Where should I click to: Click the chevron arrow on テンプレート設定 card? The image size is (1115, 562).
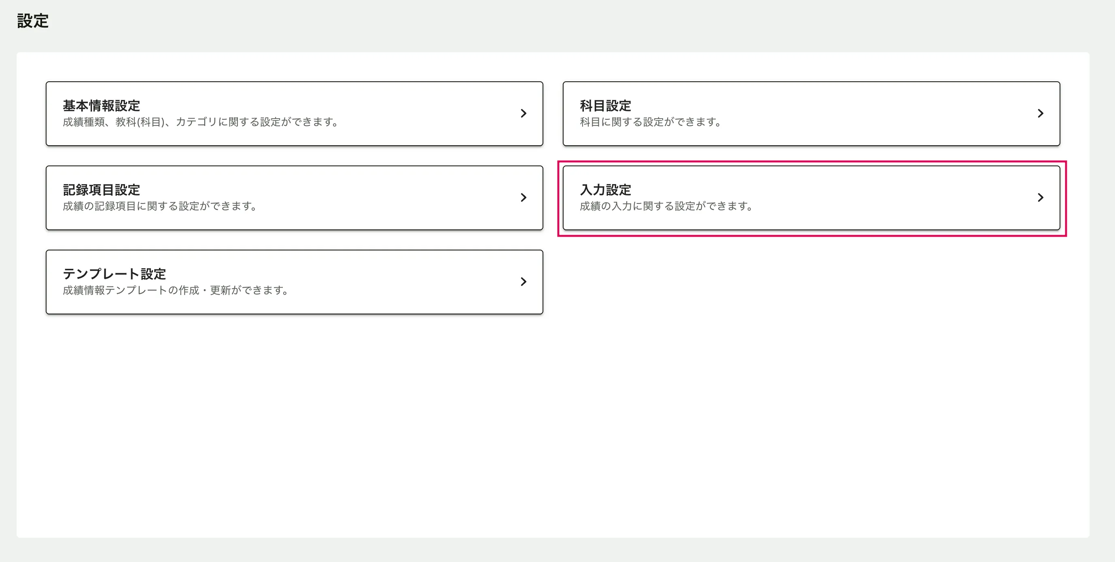point(523,282)
